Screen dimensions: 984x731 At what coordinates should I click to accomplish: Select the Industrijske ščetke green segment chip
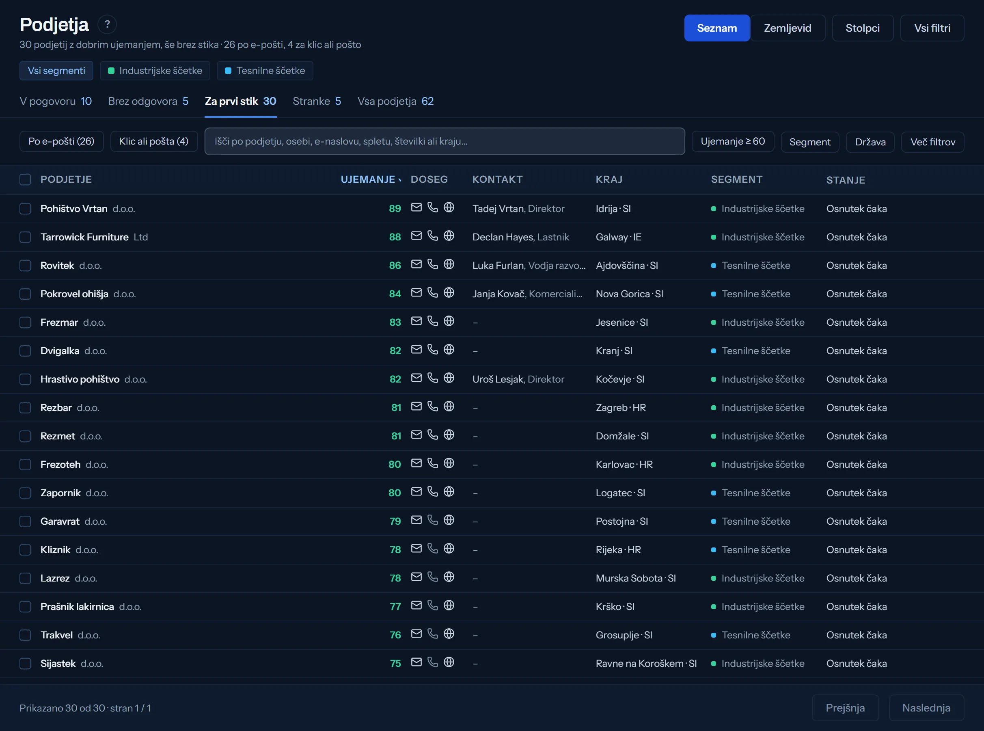point(155,71)
